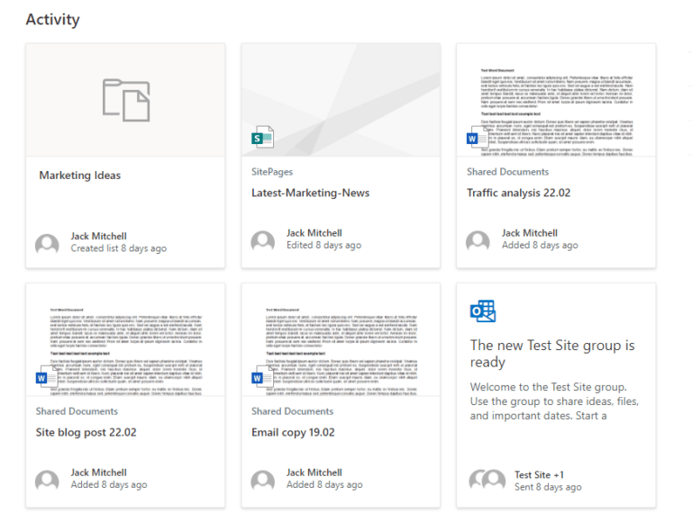Click Jack Mitchell name on Traffic analysis card
This screenshot has width=692, height=522.
click(530, 233)
